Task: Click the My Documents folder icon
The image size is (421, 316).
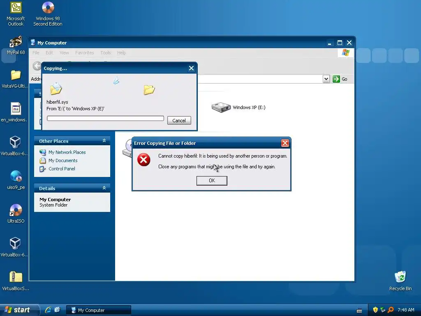Action: click(x=43, y=161)
